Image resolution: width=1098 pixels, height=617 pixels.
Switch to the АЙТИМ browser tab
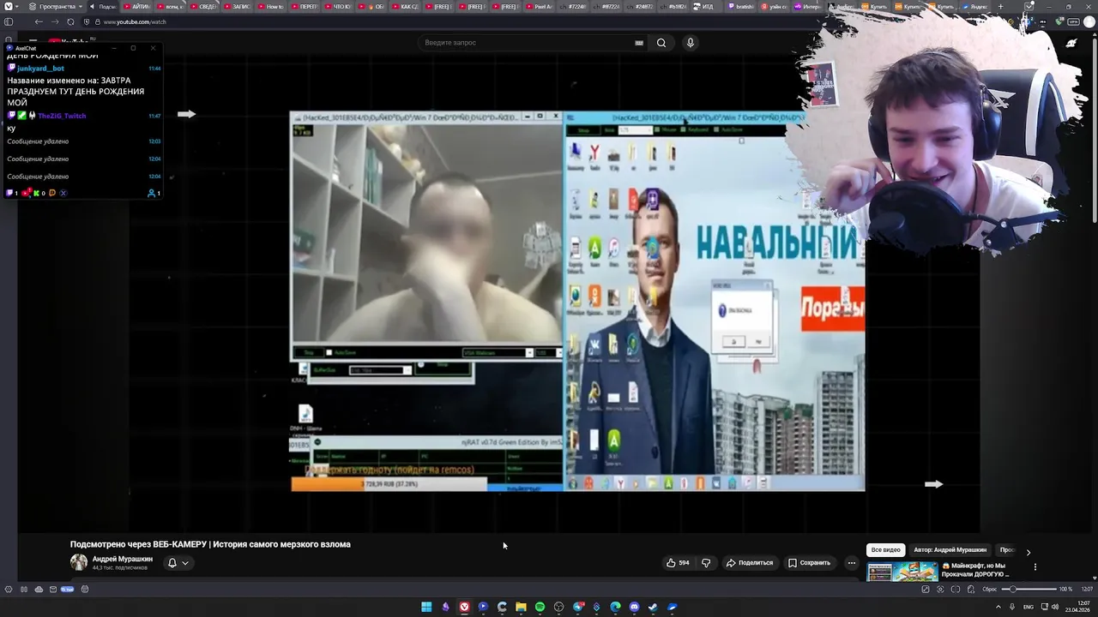point(137,6)
